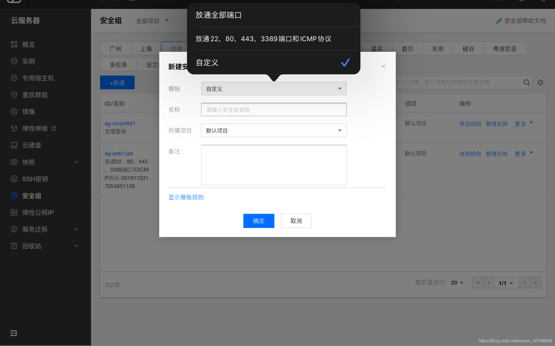The image size is (555, 346).
Task: Click the link icon beside 安全组帮助文档
Action: tap(499, 21)
